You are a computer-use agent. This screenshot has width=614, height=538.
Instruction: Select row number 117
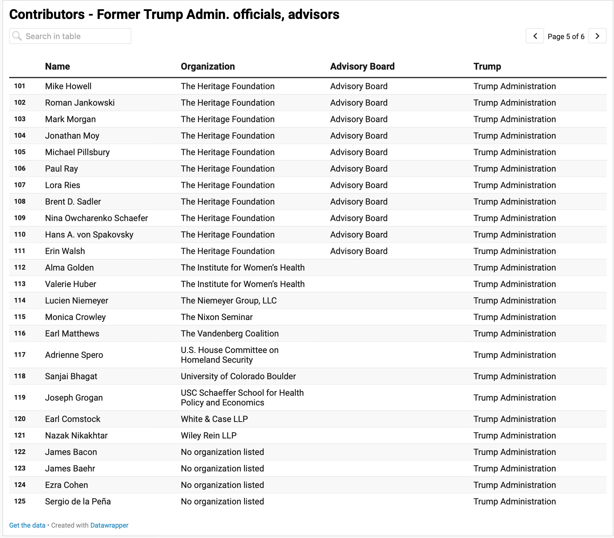[20, 355]
